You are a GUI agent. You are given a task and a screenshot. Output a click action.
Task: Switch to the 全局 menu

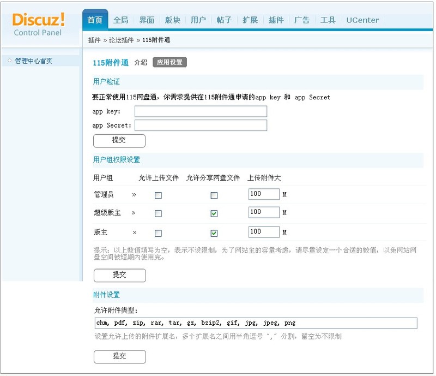click(120, 20)
